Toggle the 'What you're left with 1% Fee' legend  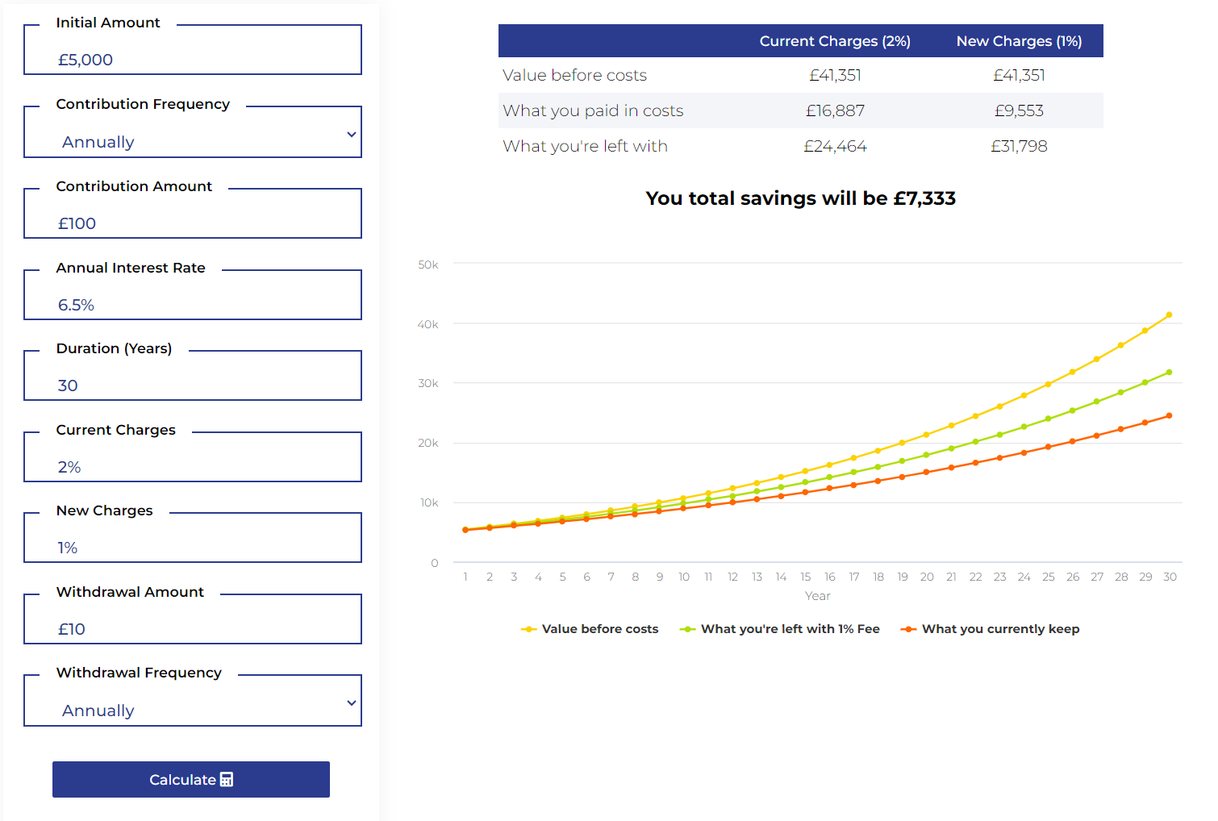coord(780,629)
